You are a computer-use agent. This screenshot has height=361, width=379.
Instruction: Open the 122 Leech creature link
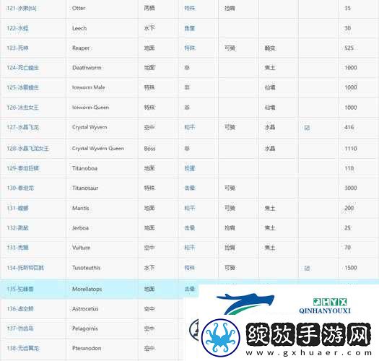17,28
